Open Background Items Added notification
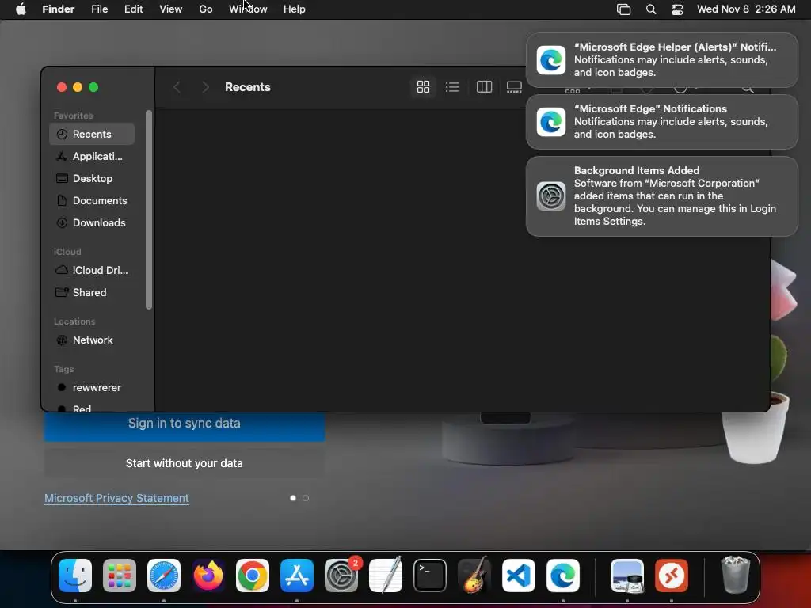 coord(661,196)
